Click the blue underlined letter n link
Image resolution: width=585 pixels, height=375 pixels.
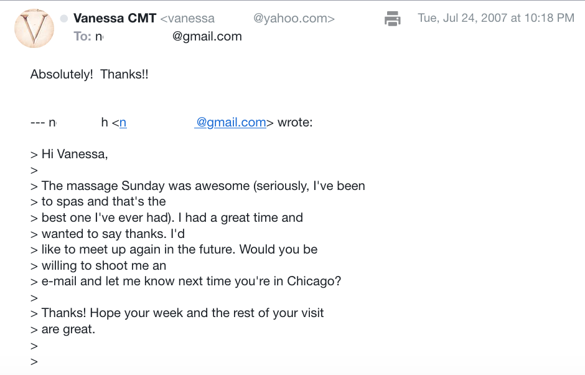[x=123, y=123]
